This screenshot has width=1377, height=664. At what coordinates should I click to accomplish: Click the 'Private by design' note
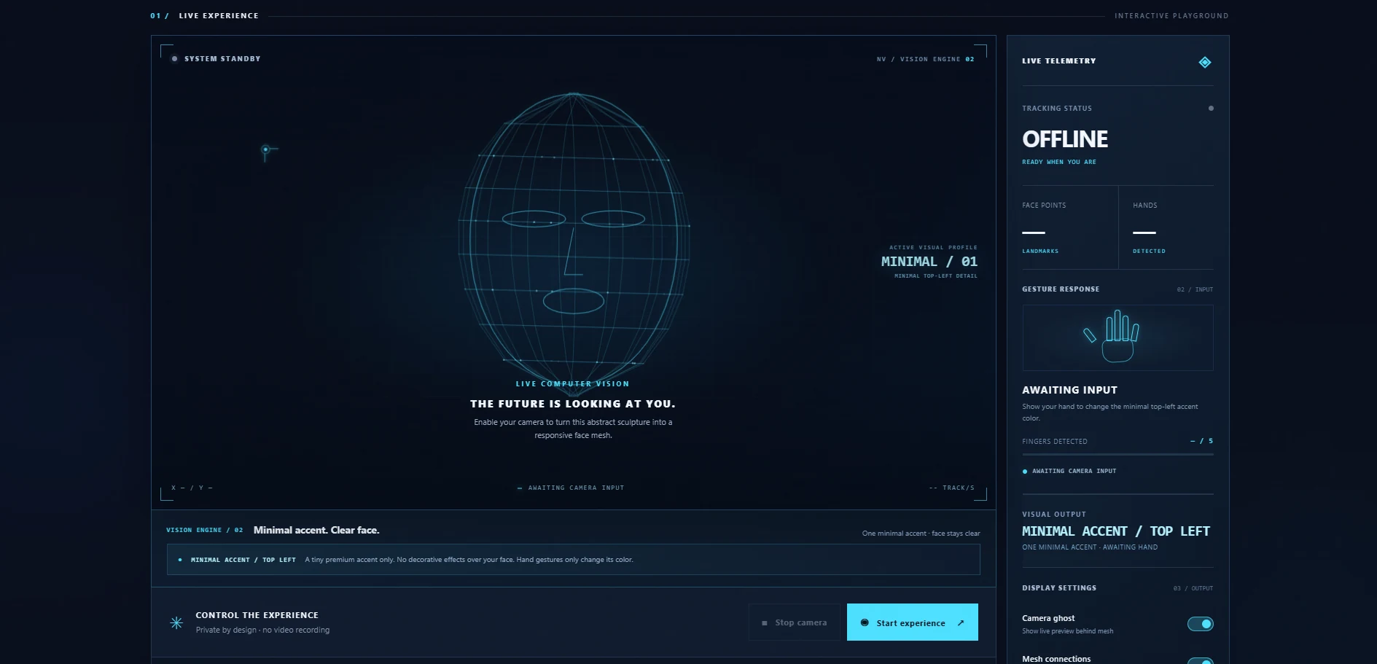tap(262, 630)
